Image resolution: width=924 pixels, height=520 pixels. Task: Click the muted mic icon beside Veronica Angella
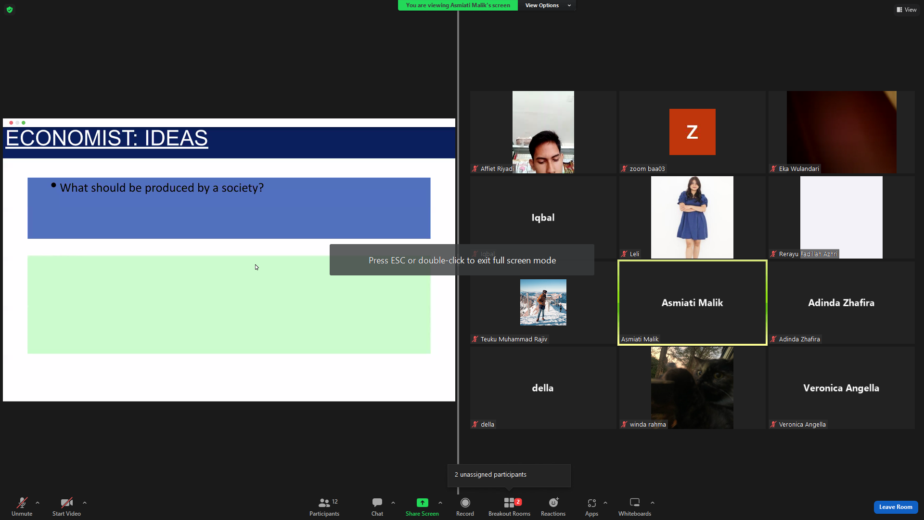pyautogui.click(x=773, y=424)
